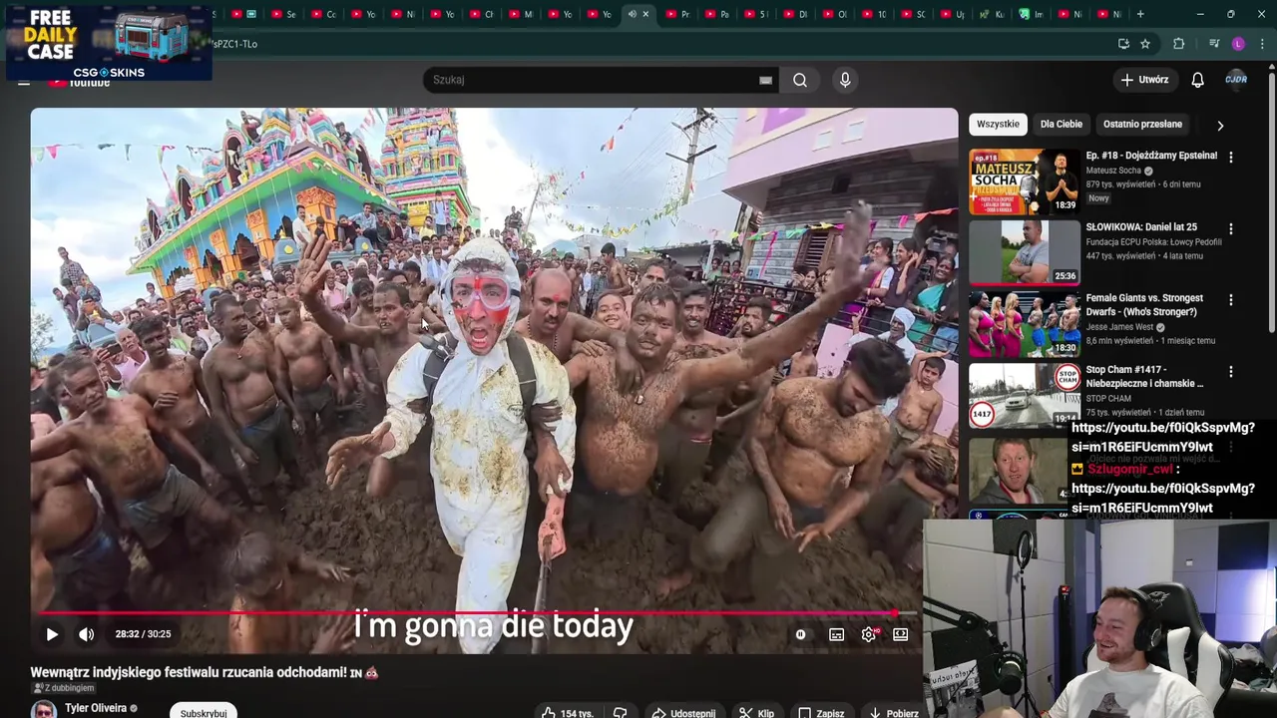
Task: Open the browser extensions puzzle icon
Action: [x=1178, y=44]
